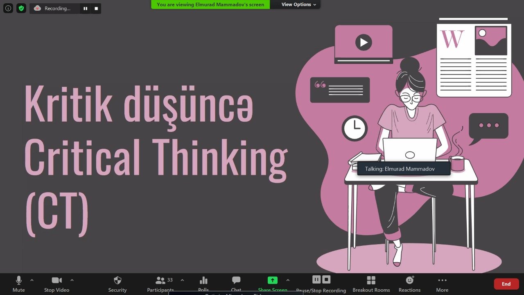
Task: Open the View Options dropdown
Action: click(298, 5)
